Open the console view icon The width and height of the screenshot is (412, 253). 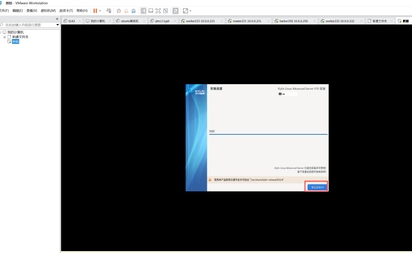[175, 11]
